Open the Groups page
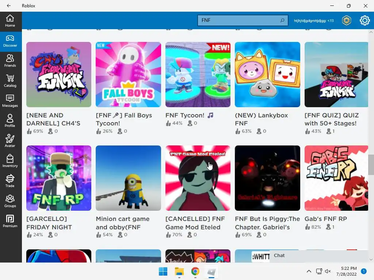Screen dimensions: 374x280 (10, 201)
